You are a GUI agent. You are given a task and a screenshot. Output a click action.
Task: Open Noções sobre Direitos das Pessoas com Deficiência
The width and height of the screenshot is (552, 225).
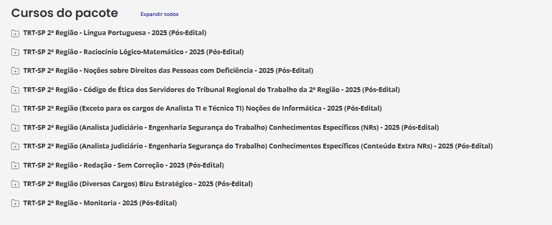[168, 71]
